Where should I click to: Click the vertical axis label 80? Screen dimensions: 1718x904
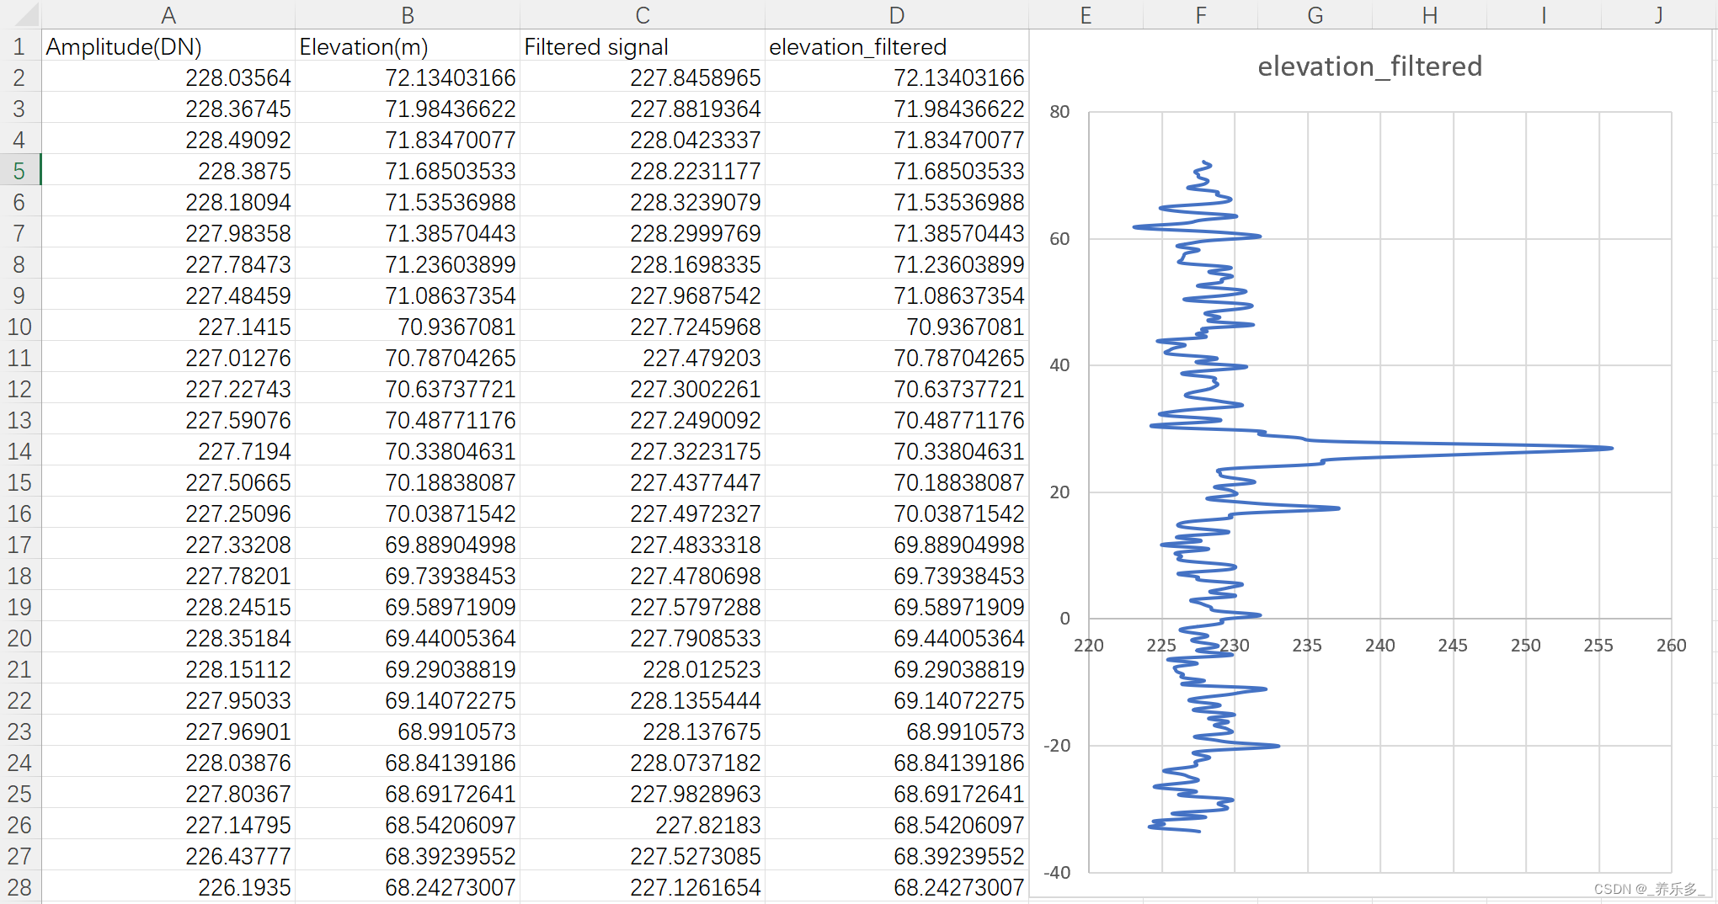1059,112
